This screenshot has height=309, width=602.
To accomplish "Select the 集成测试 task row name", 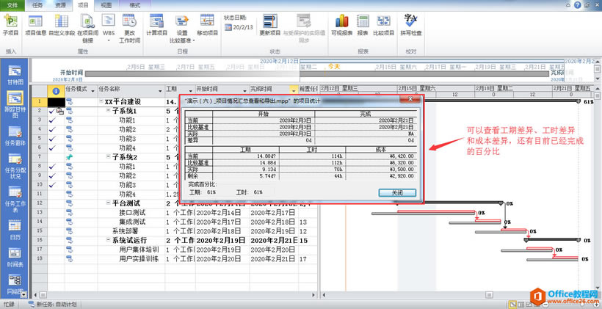I will 132,221.
